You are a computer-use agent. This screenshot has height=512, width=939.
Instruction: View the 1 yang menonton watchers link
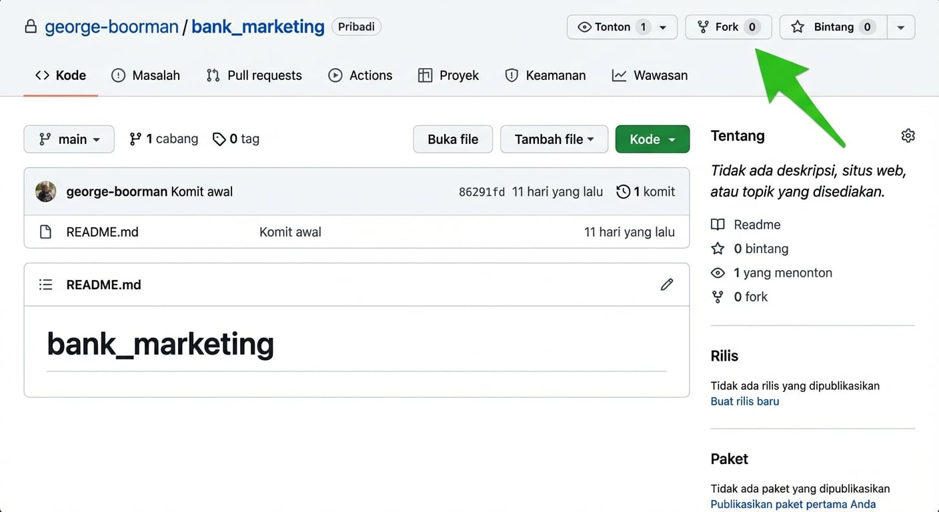(772, 273)
